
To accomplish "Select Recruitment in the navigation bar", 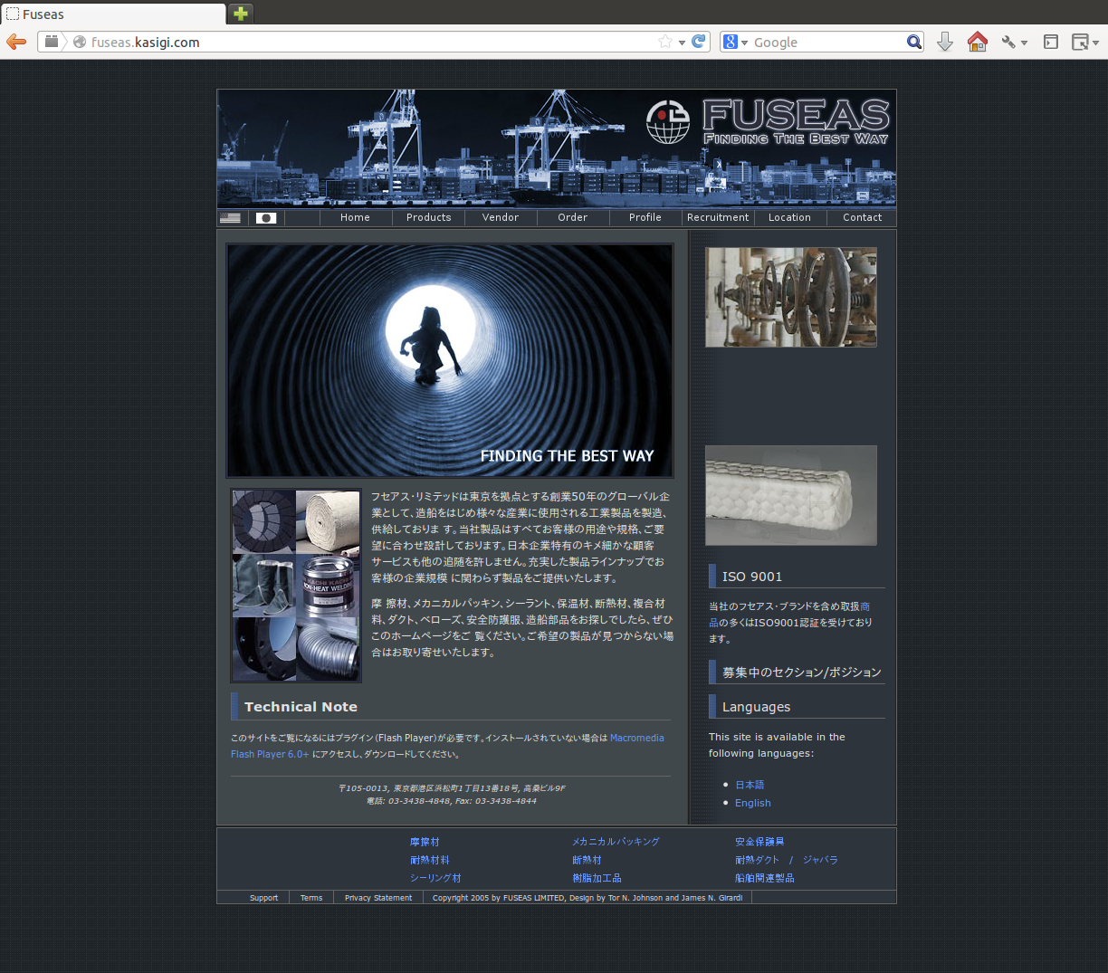I will 717,217.
